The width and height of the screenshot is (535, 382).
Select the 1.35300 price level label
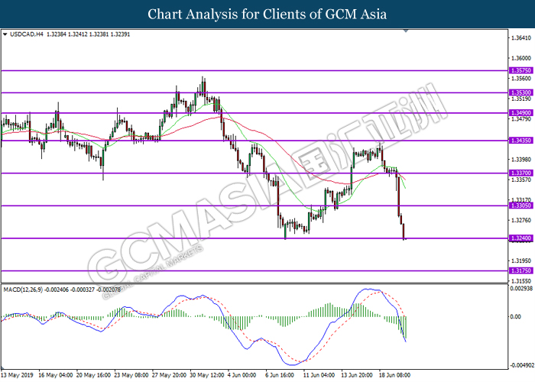tap(520, 92)
